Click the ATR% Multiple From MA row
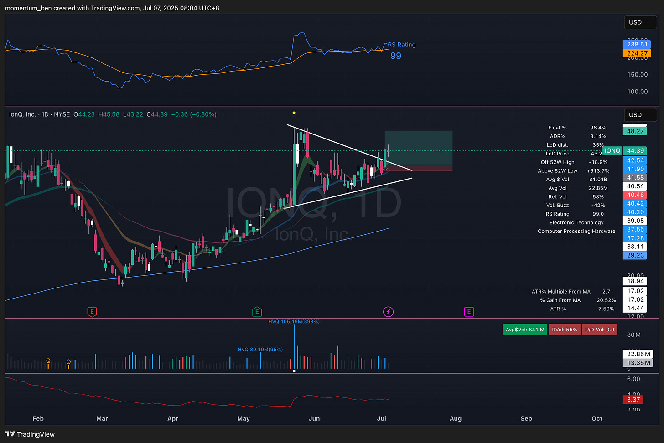The image size is (664, 443). tap(571, 292)
